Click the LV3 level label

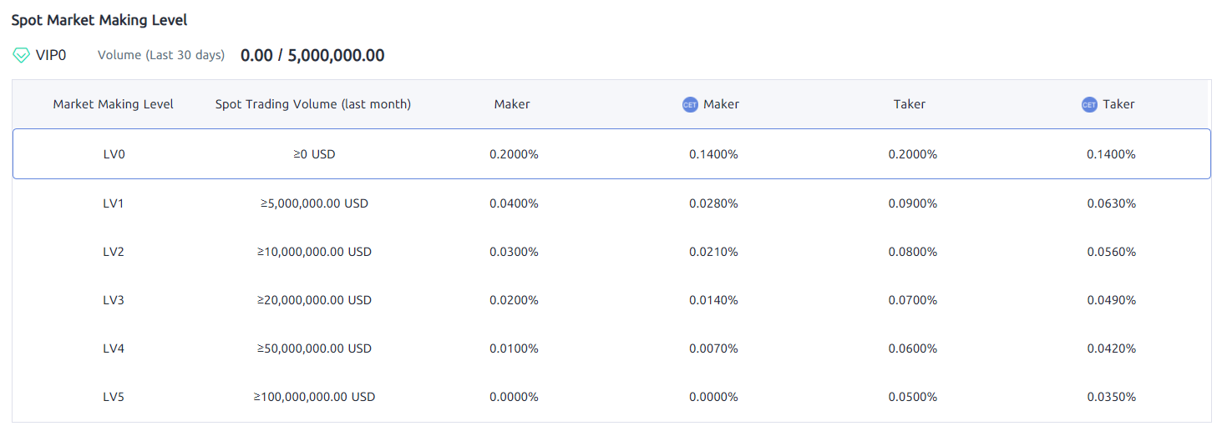[x=113, y=300]
